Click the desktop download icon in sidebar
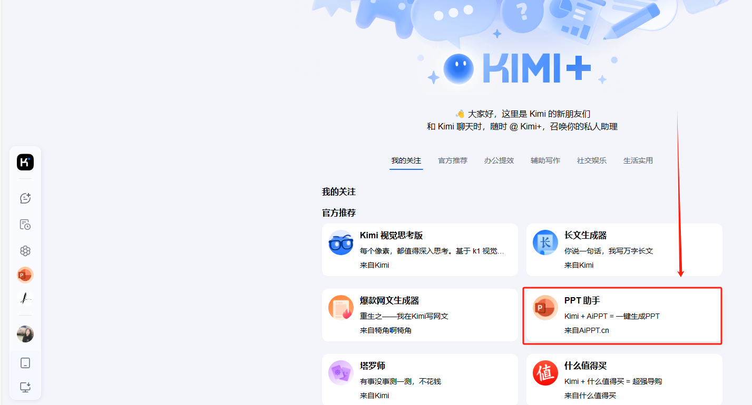This screenshot has height=405, width=752. point(25,388)
